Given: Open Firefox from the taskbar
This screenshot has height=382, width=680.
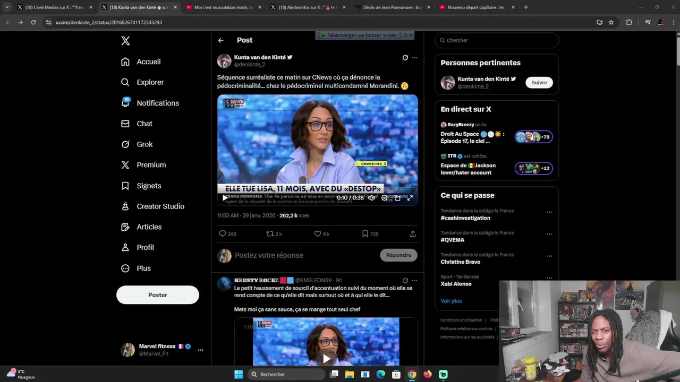Looking at the screenshot, I should click(x=428, y=375).
